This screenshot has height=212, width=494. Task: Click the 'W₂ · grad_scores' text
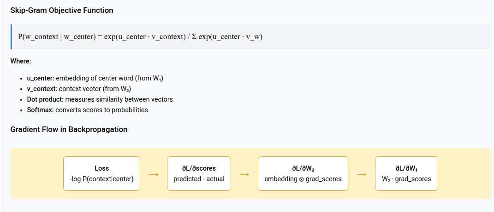tap(406, 179)
